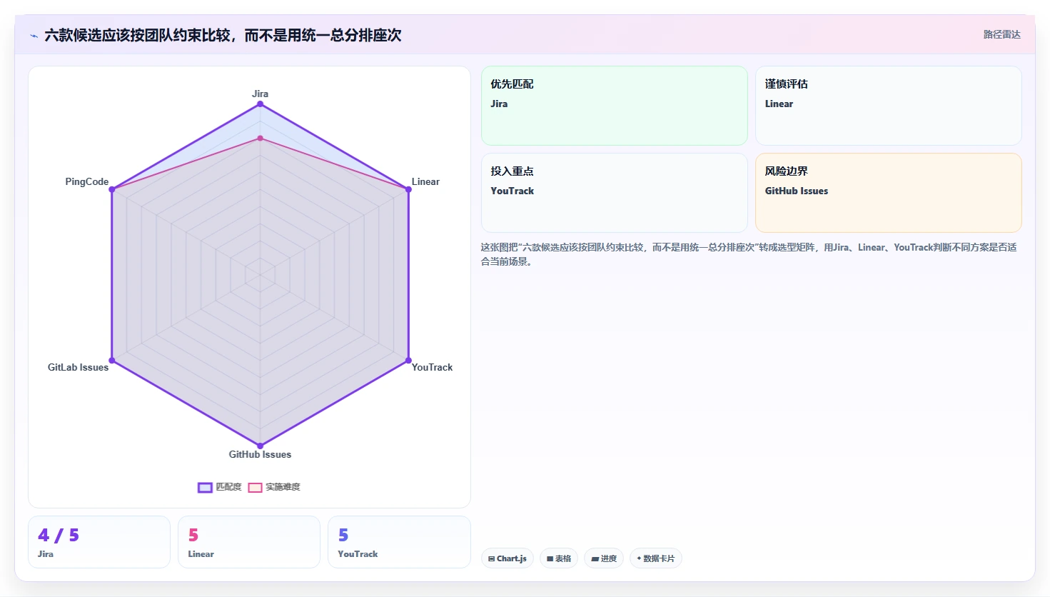Image resolution: width=1050 pixels, height=597 pixels.
Task: Open the 投入重点 YouTrack card
Action: (x=615, y=193)
